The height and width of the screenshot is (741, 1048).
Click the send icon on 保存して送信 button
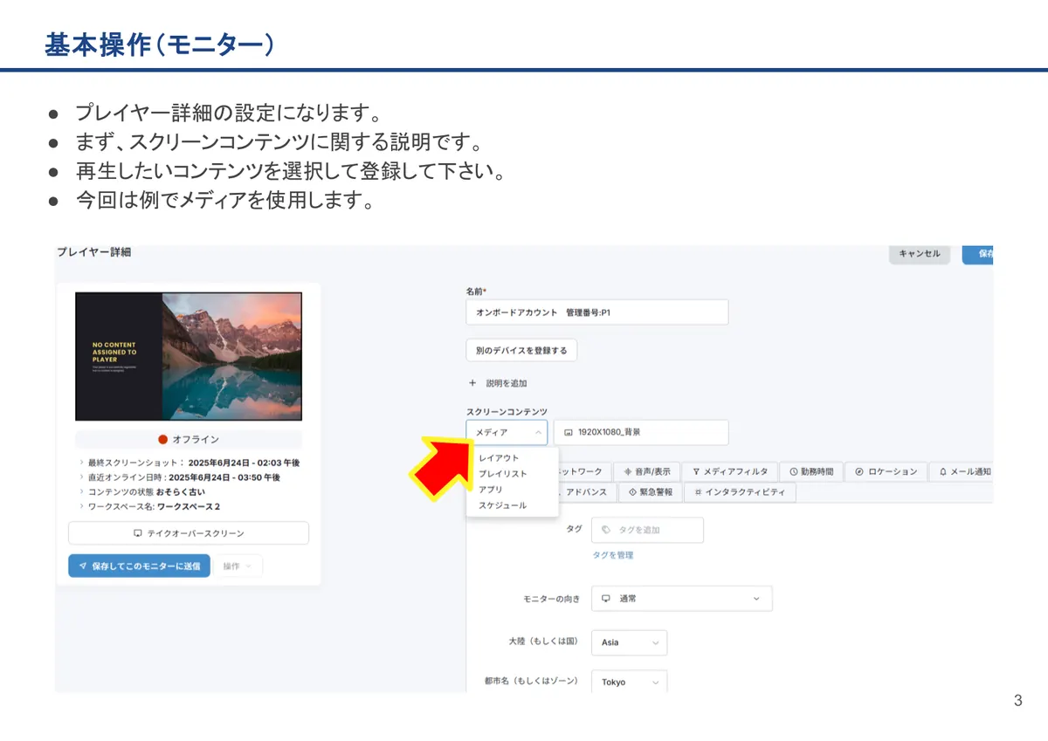(x=82, y=566)
